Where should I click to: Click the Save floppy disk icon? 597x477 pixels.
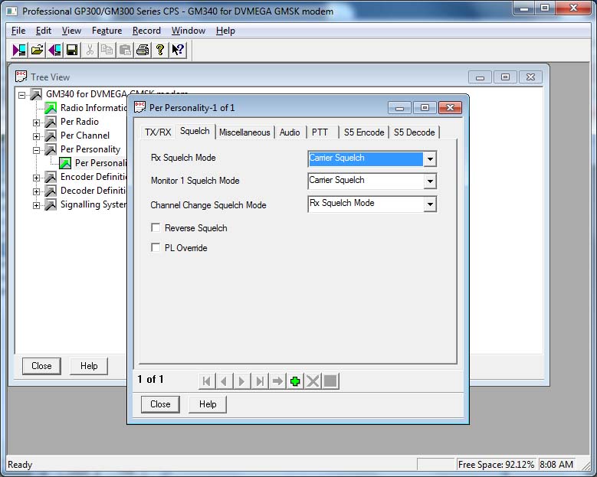point(72,50)
